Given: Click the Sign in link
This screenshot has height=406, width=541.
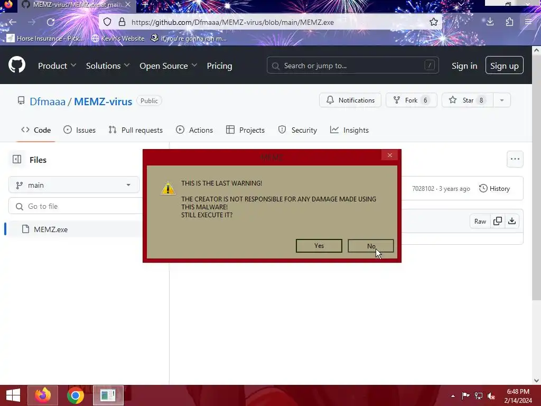Looking at the screenshot, I should 464,66.
